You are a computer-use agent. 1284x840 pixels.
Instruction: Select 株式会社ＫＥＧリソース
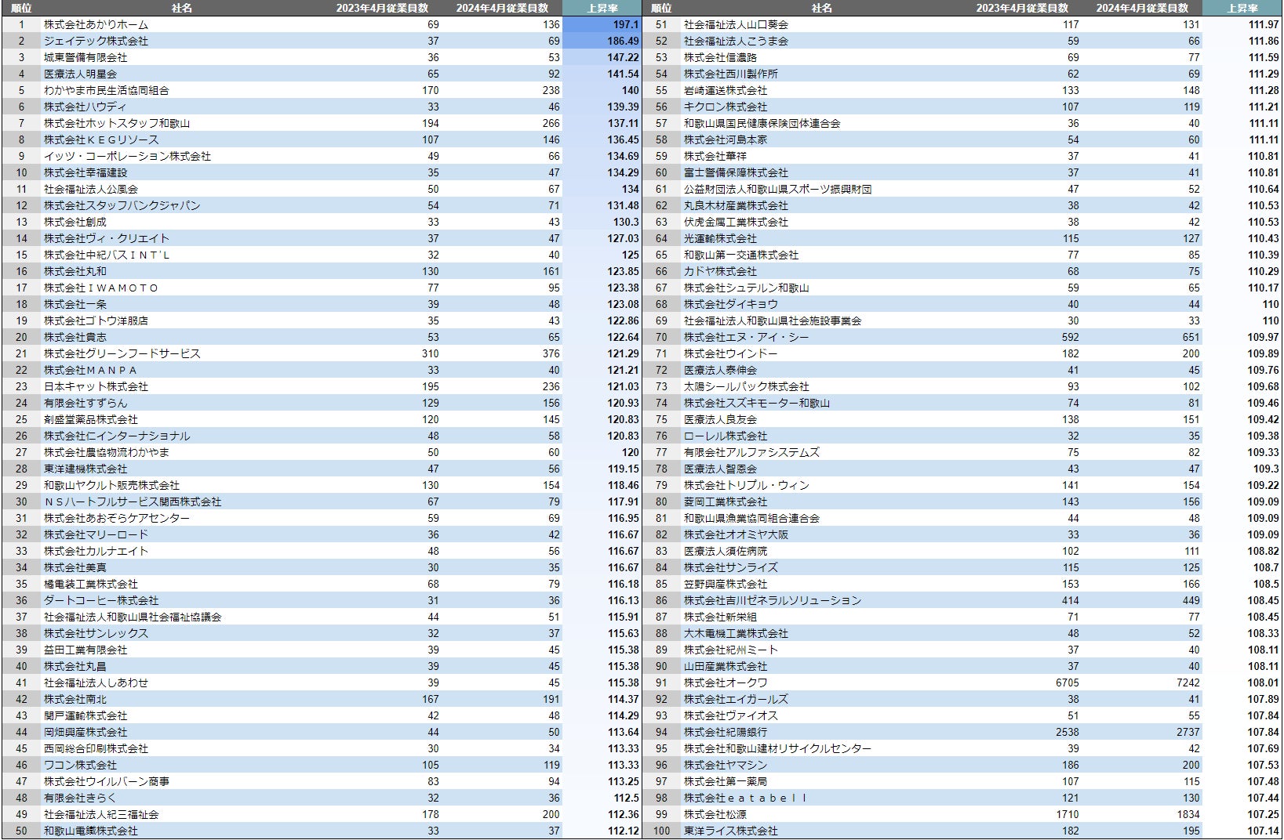(101, 139)
